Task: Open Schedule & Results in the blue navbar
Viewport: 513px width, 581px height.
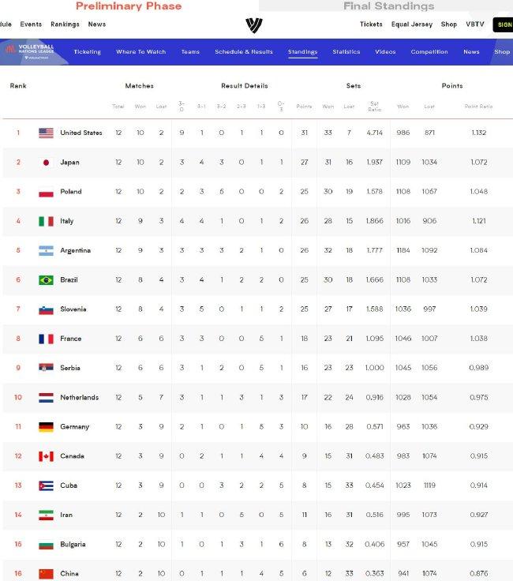Action: pos(244,52)
